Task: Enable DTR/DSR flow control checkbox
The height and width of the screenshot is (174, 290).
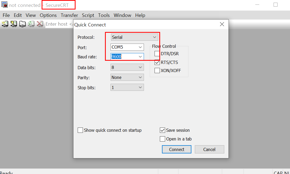Action: click(157, 54)
